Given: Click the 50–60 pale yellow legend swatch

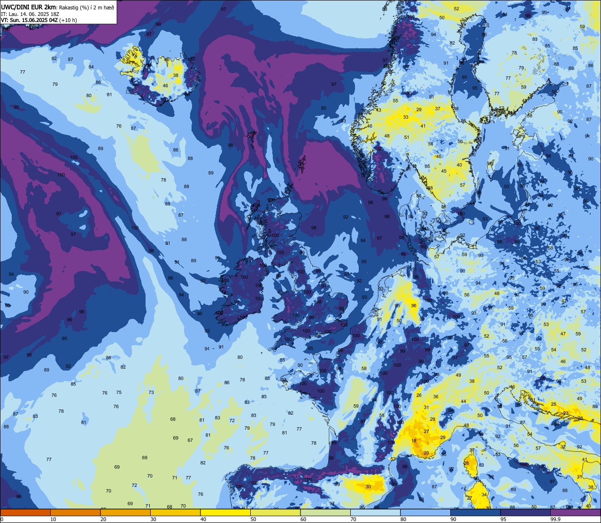Looking at the screenshot, I should 275,512.
